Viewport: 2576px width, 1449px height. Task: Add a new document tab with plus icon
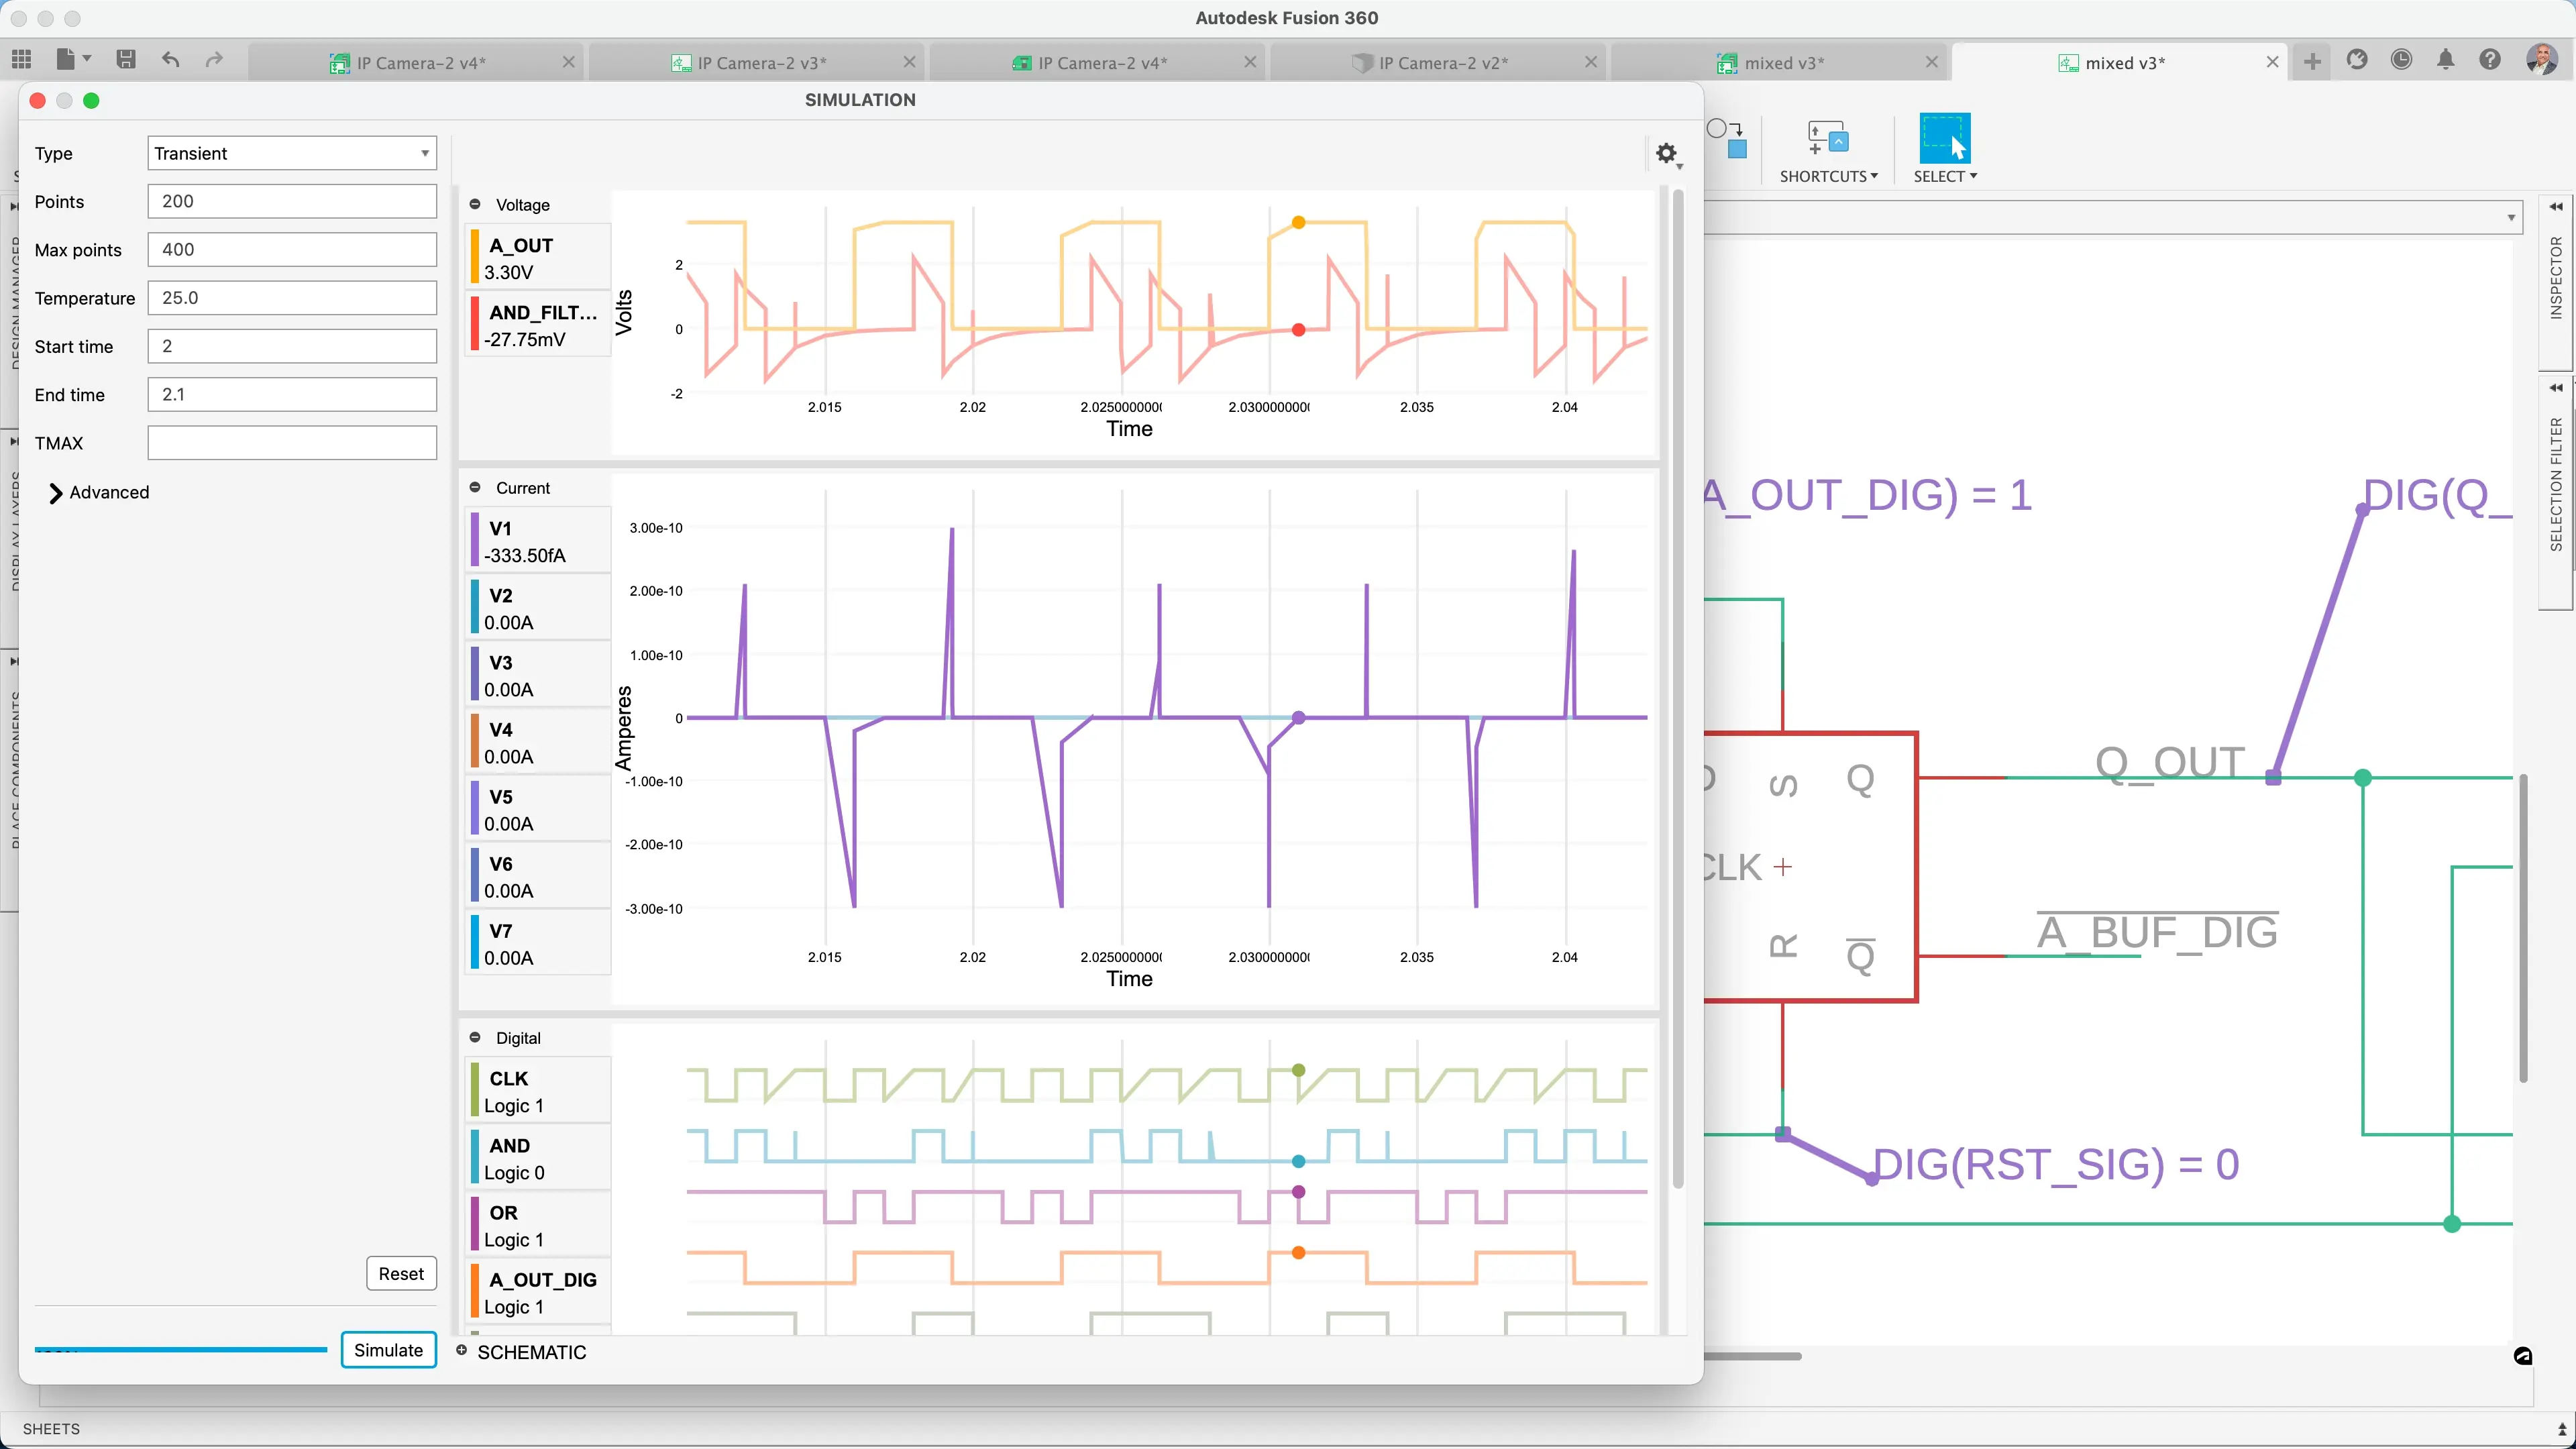click(2312, 62)
